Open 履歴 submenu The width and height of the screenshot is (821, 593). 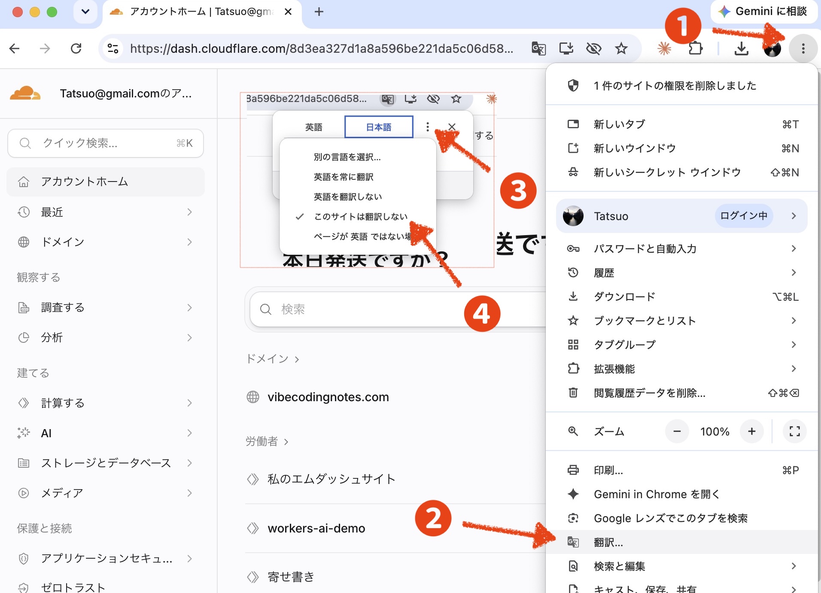(682, 272)
